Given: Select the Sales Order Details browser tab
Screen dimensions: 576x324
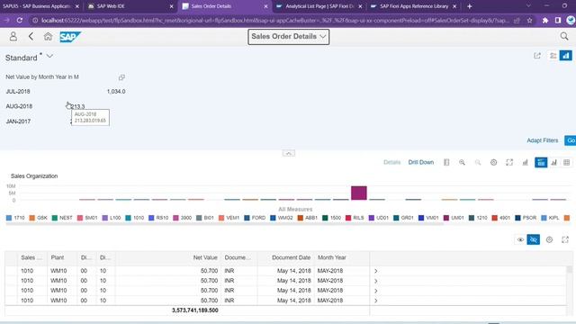Looking at the screenshot, I should [x=225, y=6].
